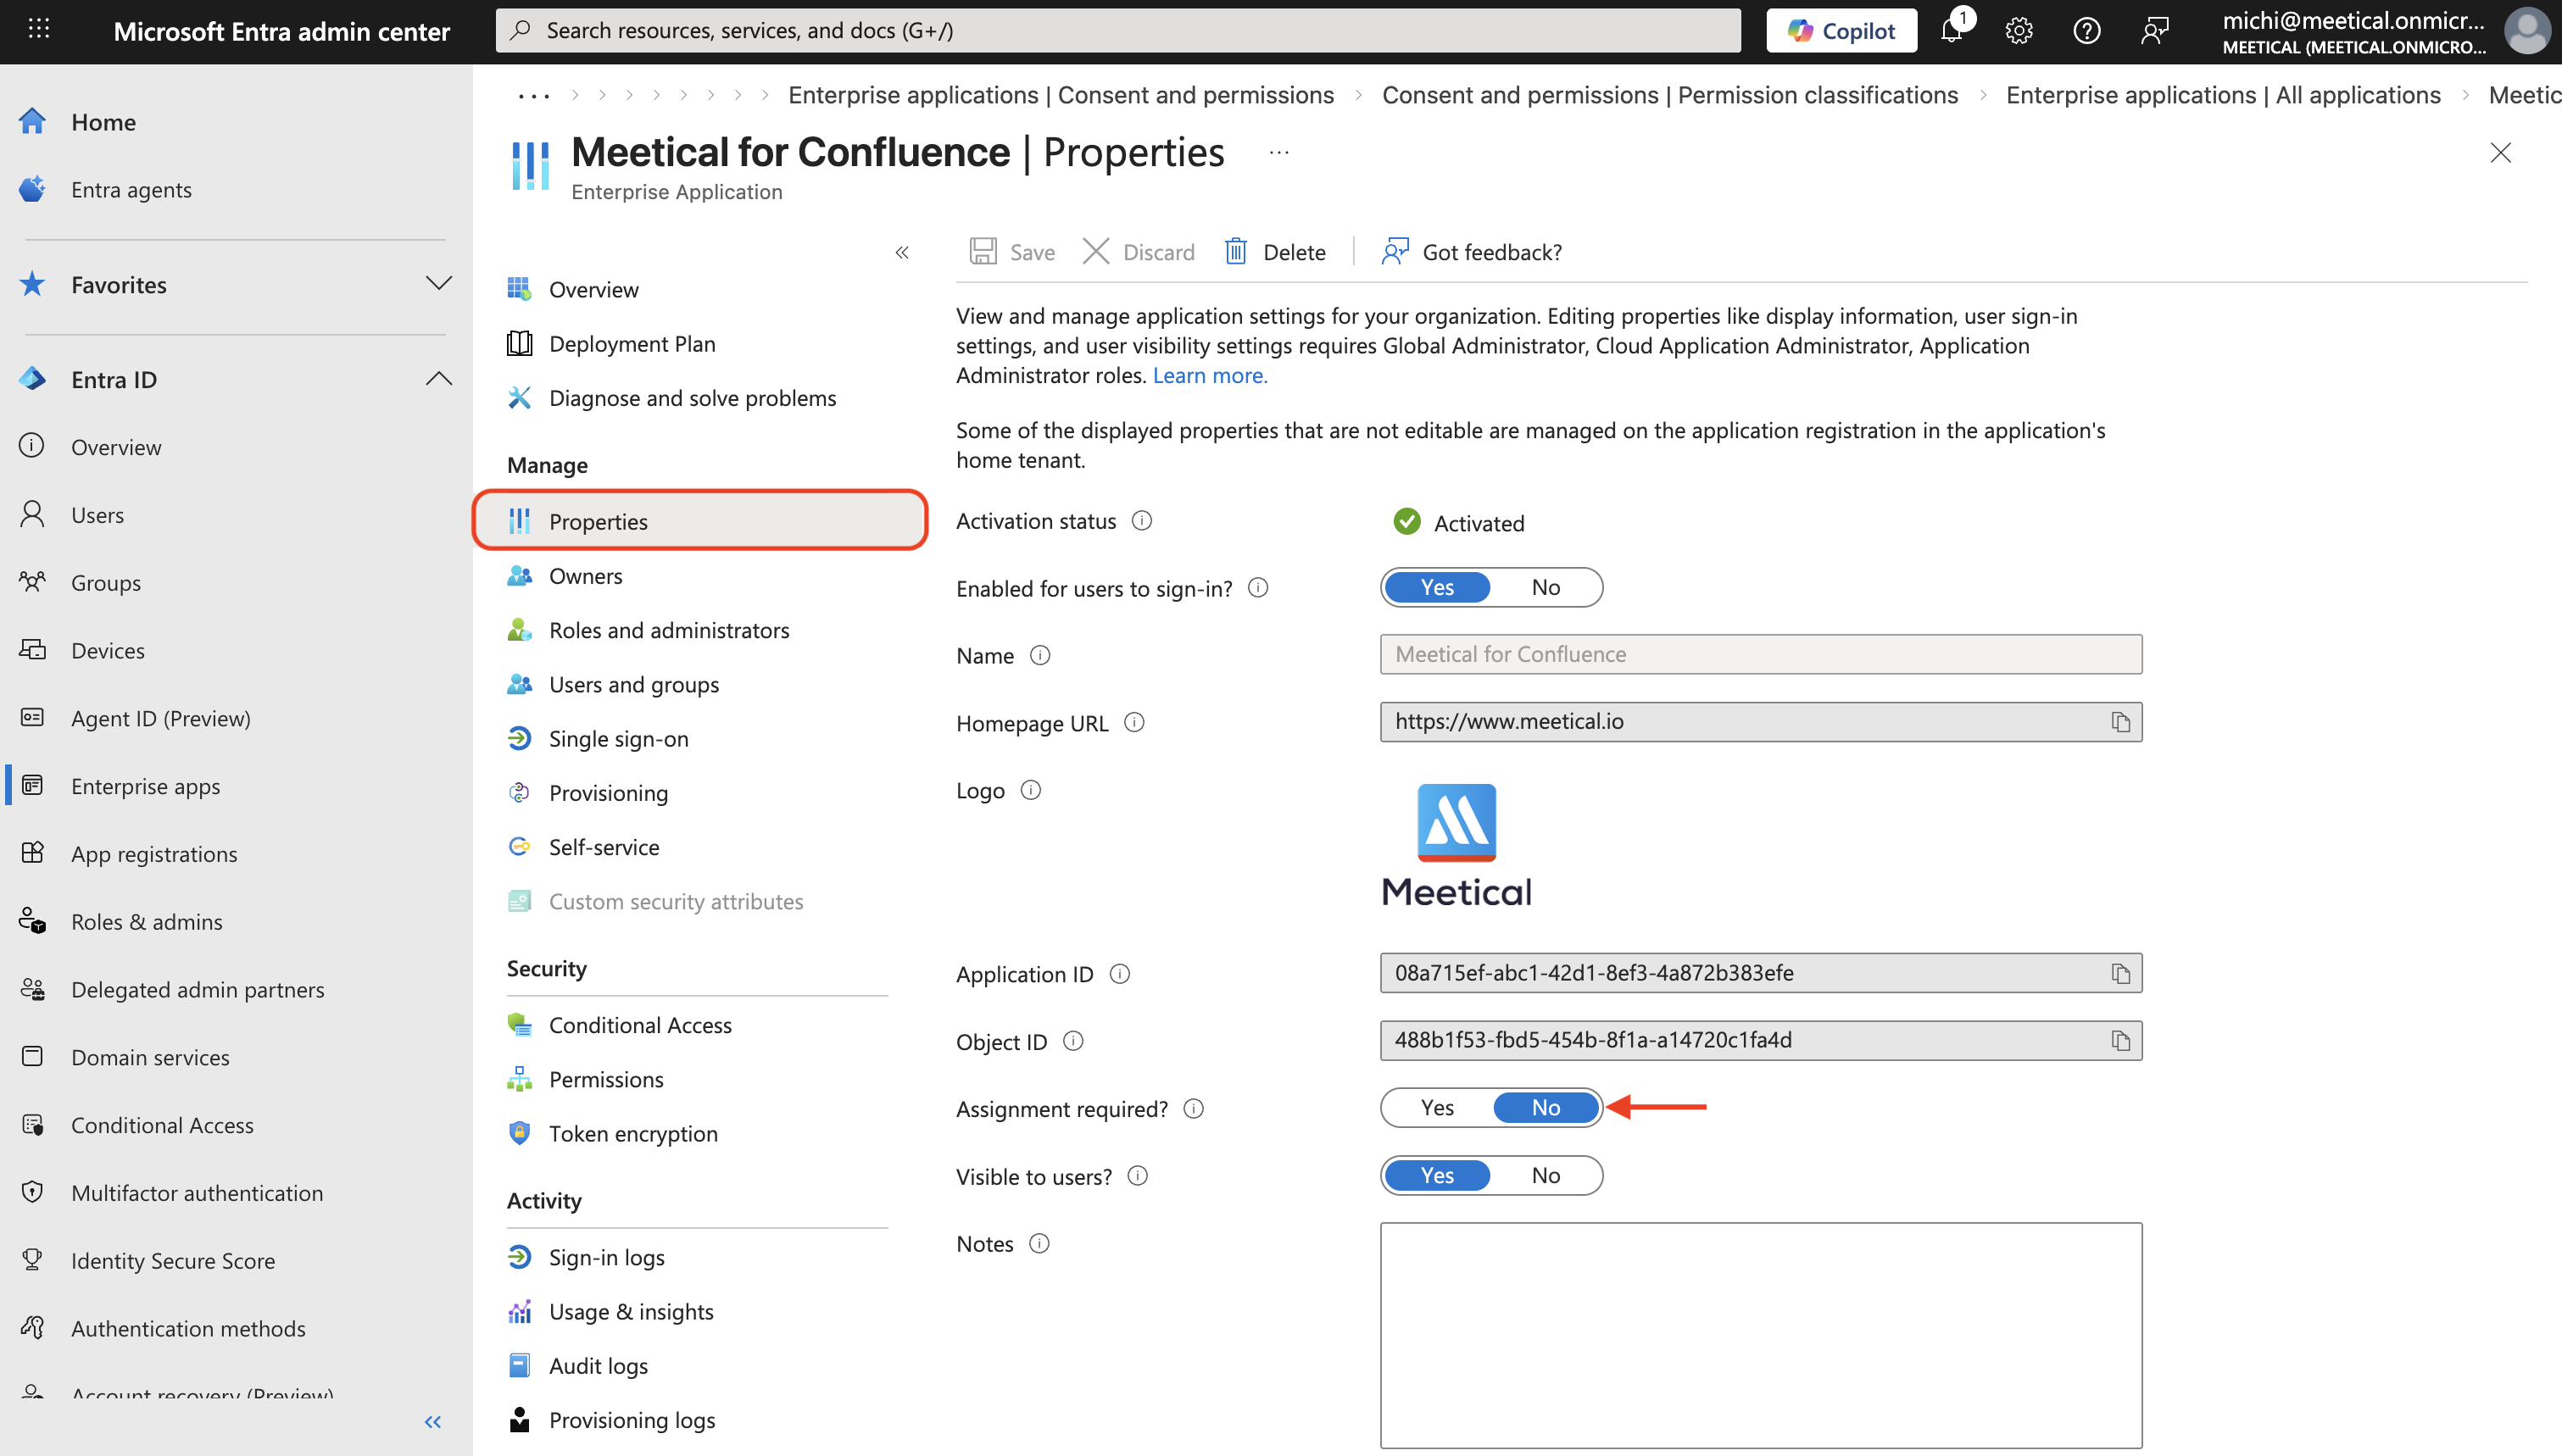Expand the Favorites section
The height and width of the screenshot is (1456, 2562).
coord(438,284)
